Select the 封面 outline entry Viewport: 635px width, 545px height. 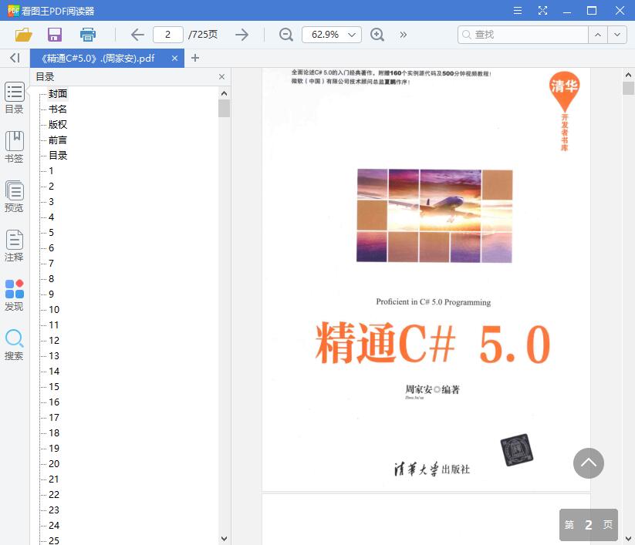58,94
